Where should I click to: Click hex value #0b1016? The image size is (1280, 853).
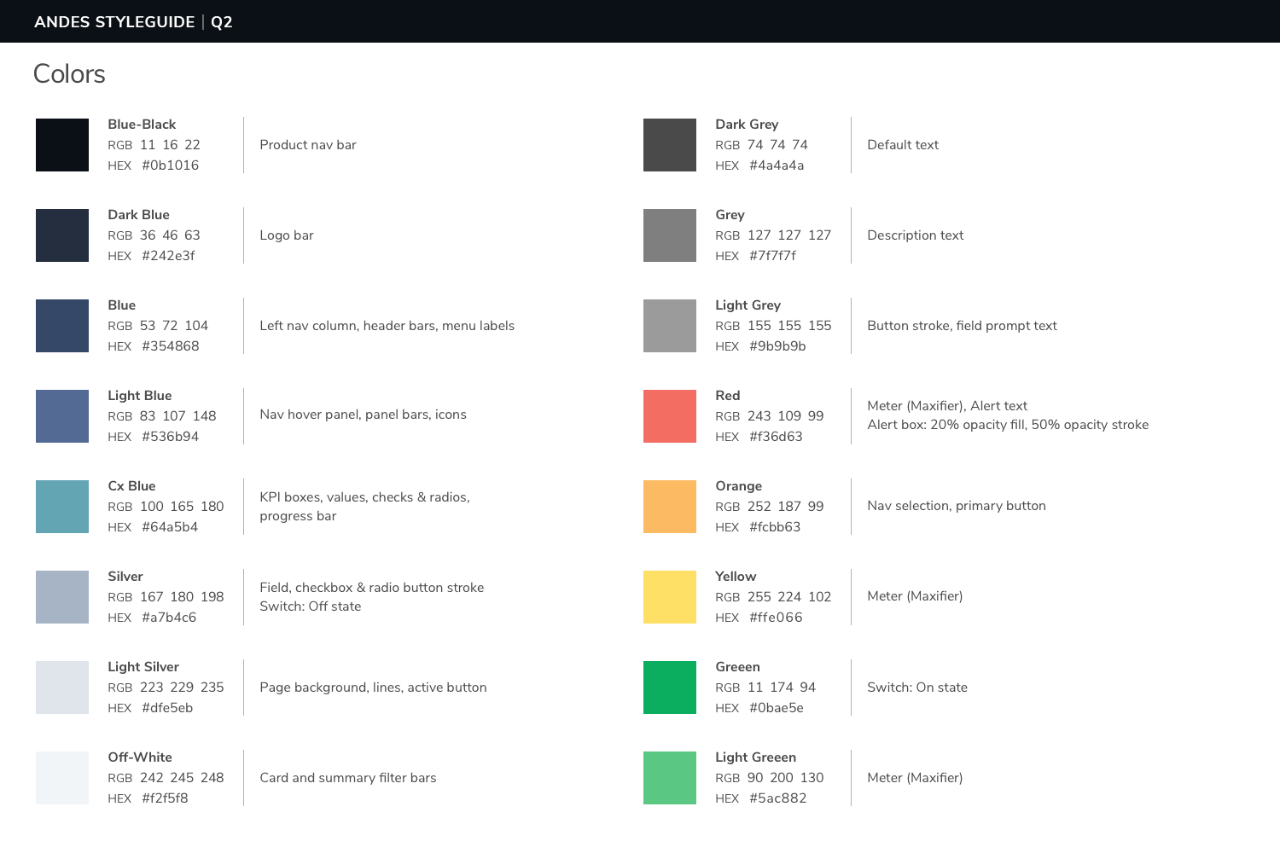click(x=171, y=165)
